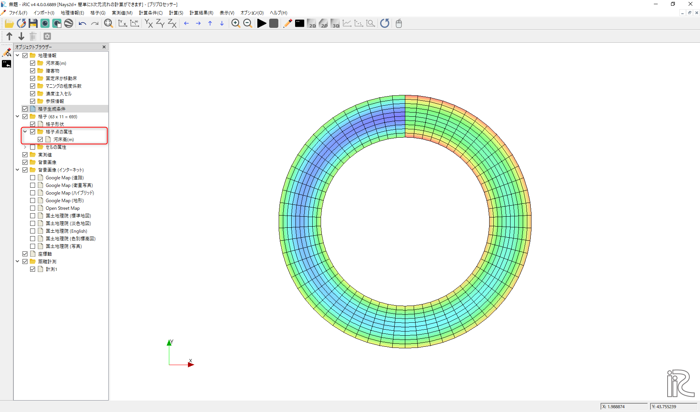Take a snapshot with the camera icon
The height and width of the screenshot is (412, 700).
point(45,24)
